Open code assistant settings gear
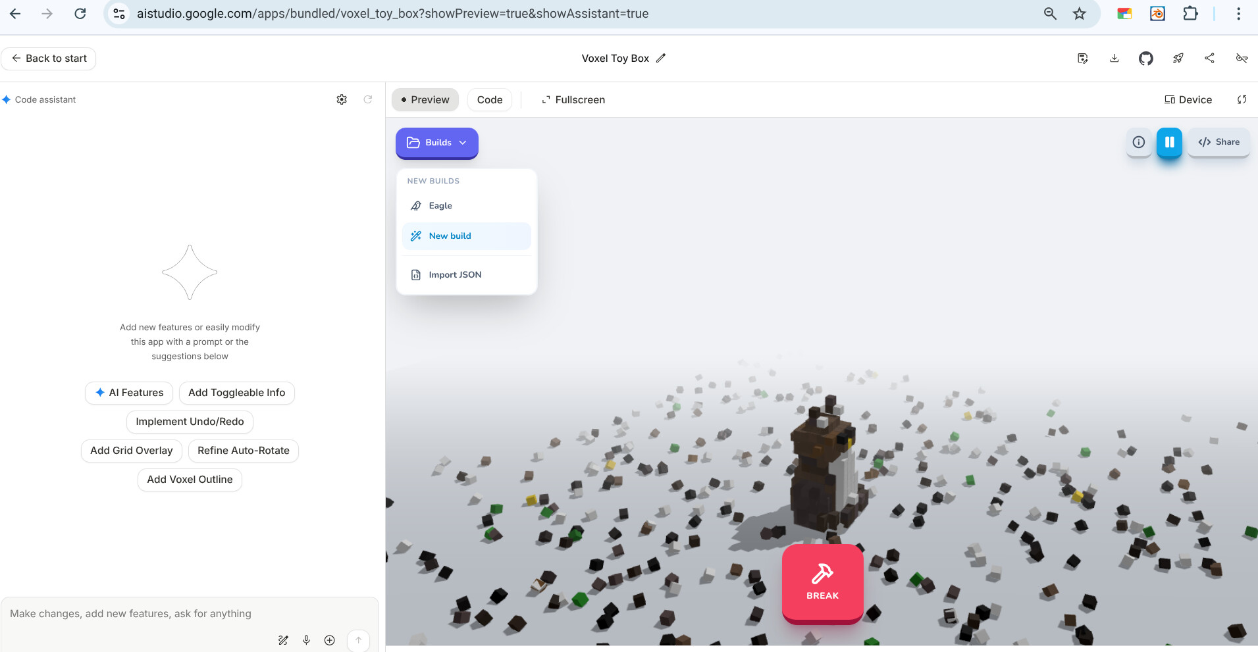Image resolution: width=1258 pixels, height=652 pixels. pyautogui.click(x=342, y=99)
